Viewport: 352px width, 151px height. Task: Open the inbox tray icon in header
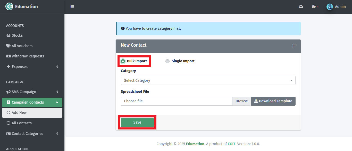coord(301,7)
